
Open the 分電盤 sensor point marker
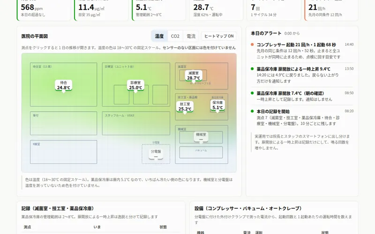click(156, 154)
